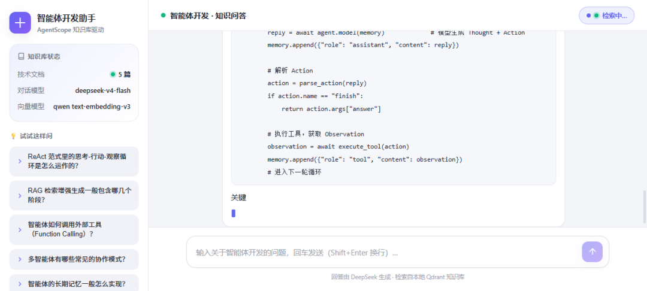Screen dimensions: 647x291
Task: Click the line observation = await execute_tool(action)
Action: [338, 147]
